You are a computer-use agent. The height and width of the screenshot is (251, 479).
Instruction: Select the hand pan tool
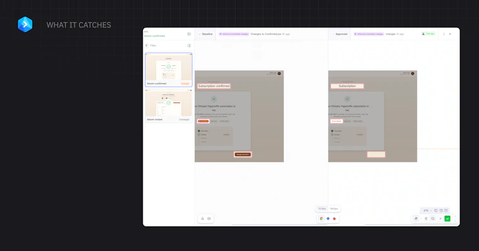click(x=416, y=219)
